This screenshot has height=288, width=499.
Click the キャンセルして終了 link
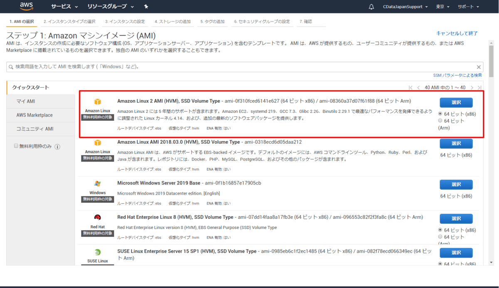pos(457,33)
